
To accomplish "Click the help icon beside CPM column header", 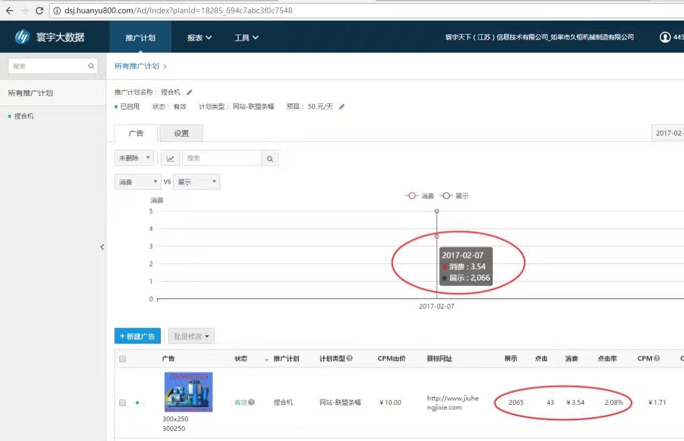I will click(657, 359).
